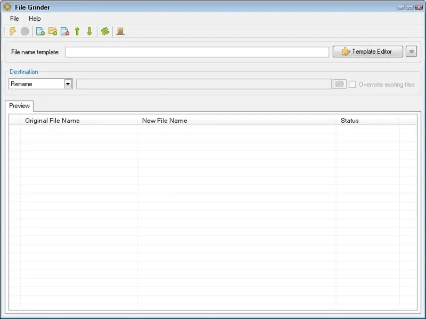Open the Help menu
Viewport: 426px width, 319px height.
pyautogui.click(x=35, y=19)
